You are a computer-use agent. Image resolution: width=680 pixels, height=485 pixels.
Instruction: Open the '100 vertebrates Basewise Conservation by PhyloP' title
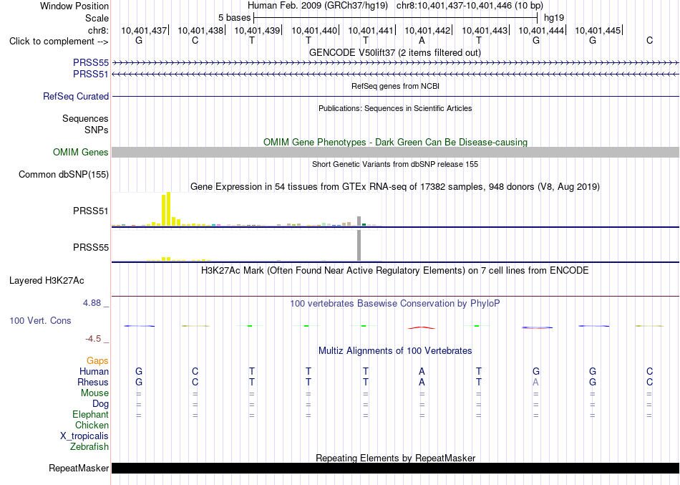tap(395, 304)
